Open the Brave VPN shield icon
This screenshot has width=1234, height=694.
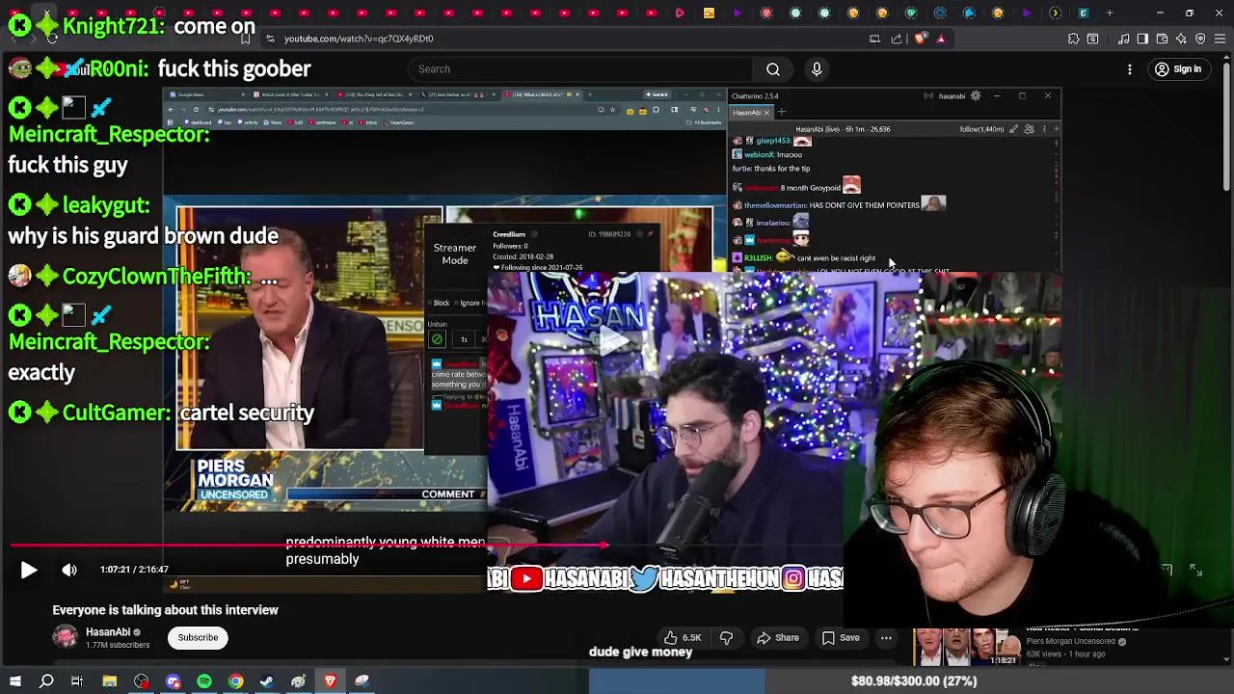coord(1200,39)
